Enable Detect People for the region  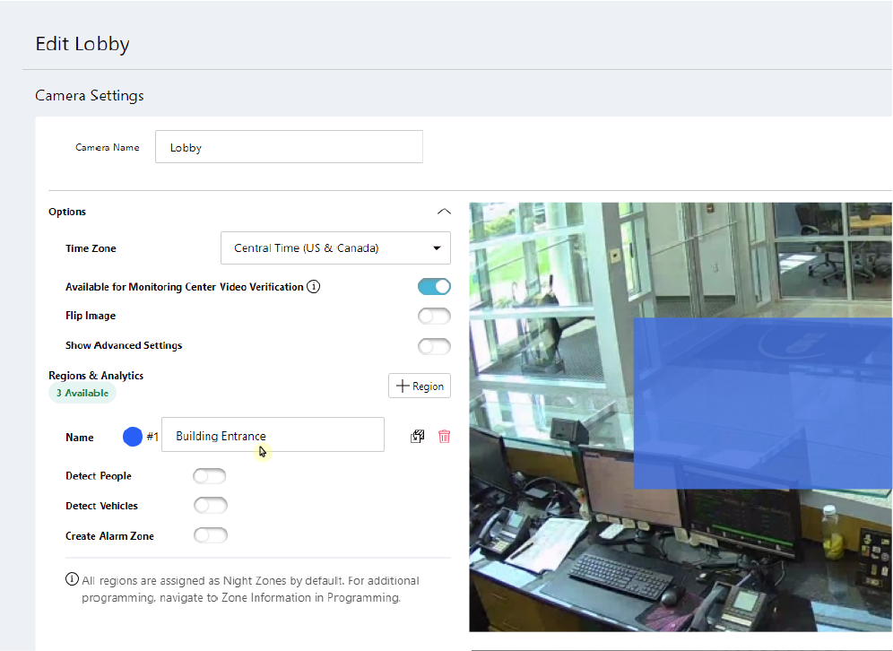(x=210, y=476)
